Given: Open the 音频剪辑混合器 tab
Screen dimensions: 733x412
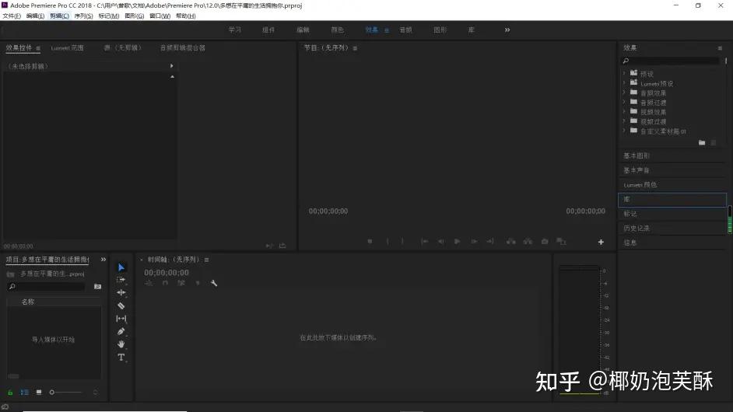Looking at the screenshot, I should (182, 48).
